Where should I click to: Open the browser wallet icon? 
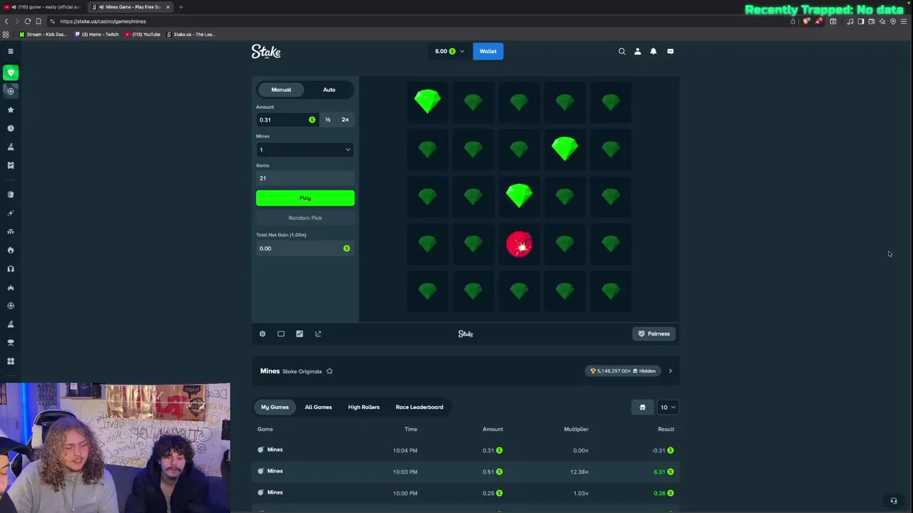point(872,21)
